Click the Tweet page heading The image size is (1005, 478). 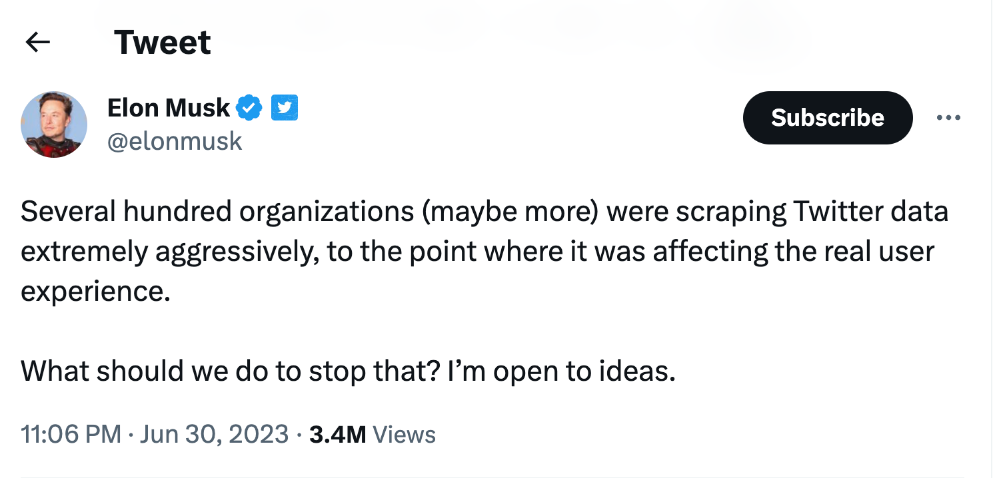click(x=163, y=43)
